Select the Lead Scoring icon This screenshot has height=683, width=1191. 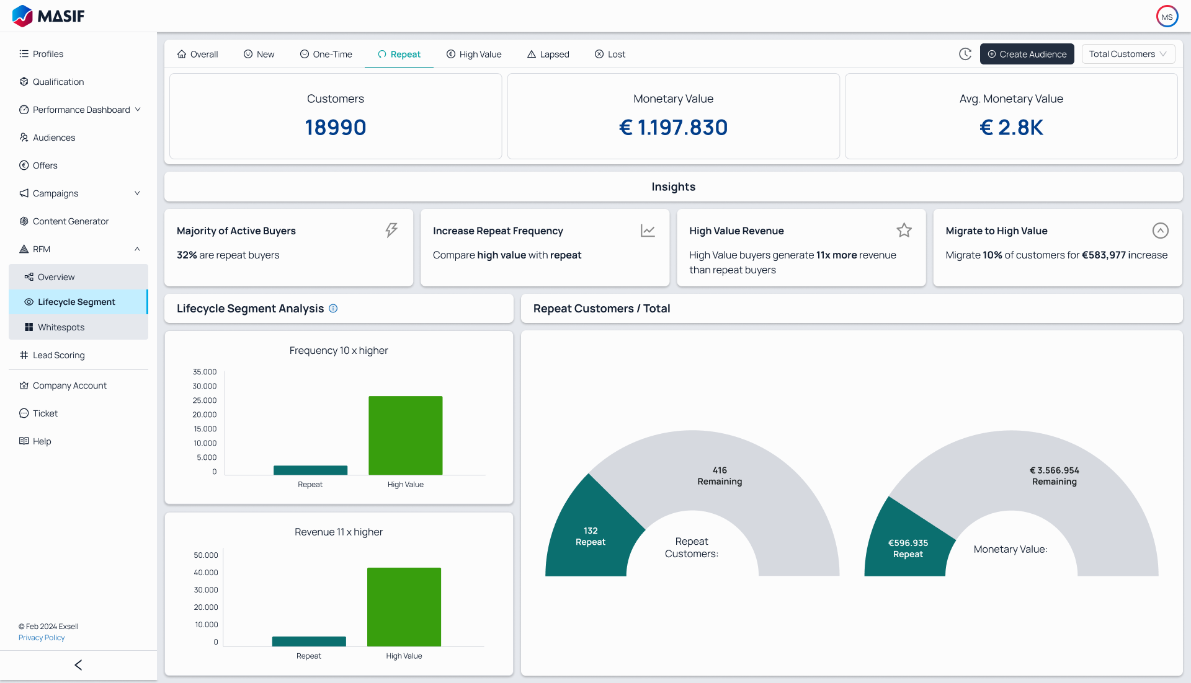24,355
